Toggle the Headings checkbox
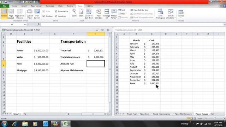 coord(56,16)
